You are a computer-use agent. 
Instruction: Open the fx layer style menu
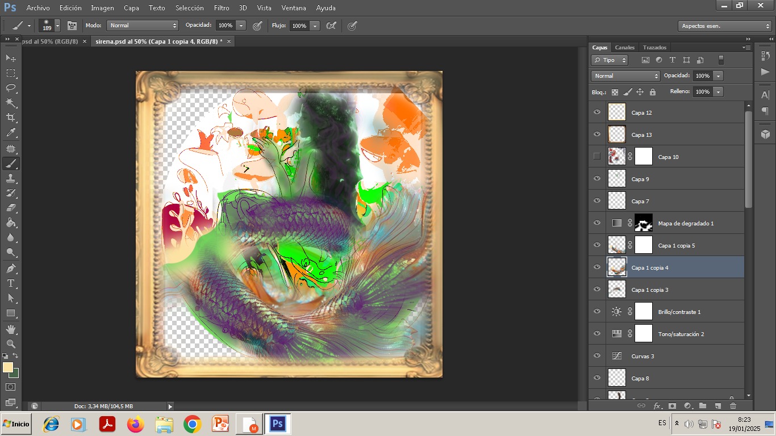(657, 406)
